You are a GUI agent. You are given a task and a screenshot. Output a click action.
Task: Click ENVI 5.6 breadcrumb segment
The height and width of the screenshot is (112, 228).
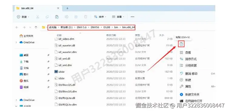pyautogui.click(x=82, y=27)
